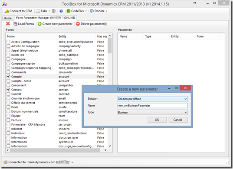Image resolution: width=233 pixels, height=169 pixels.
Task: Click the connection status icon in status bar
Action: (x=5, y=162)
